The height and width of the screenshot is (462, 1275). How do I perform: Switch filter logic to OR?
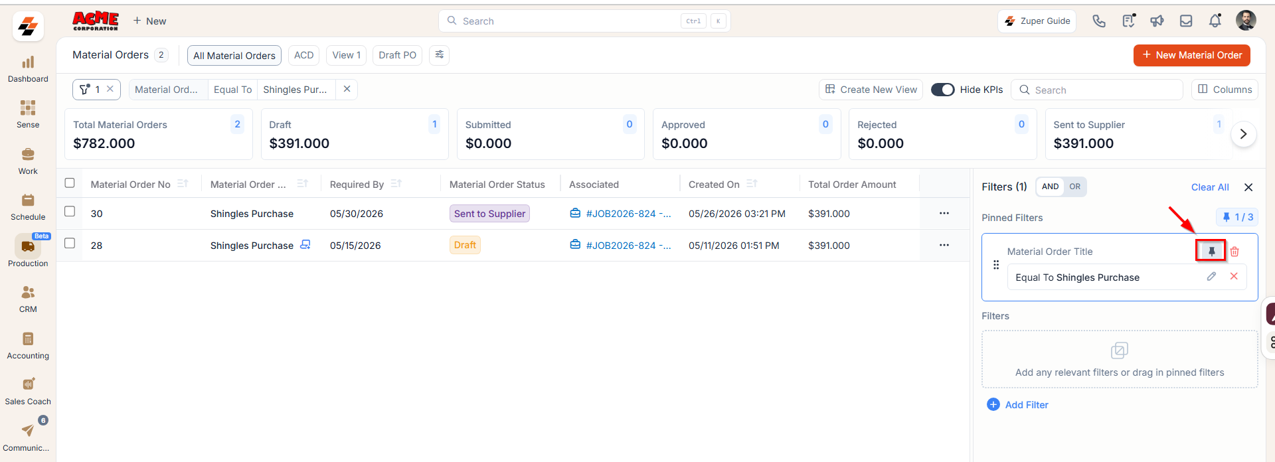(1074, 187)
